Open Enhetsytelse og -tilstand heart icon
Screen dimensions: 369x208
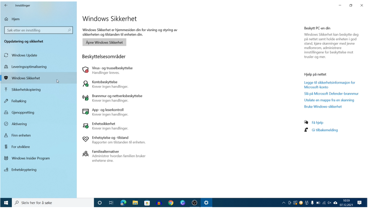click(x=85, y=140)
